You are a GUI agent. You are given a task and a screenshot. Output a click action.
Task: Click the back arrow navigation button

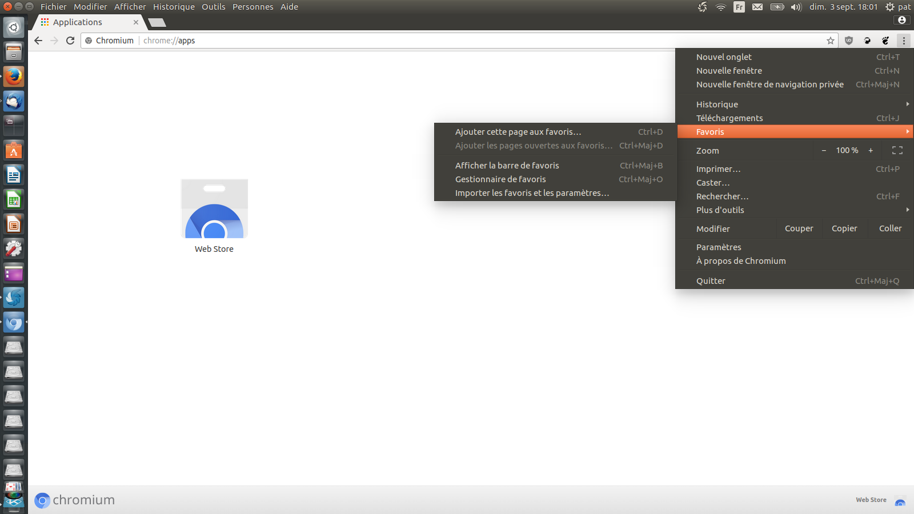point(38,41)
